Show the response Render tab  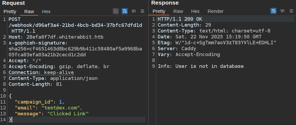point(215,11)
